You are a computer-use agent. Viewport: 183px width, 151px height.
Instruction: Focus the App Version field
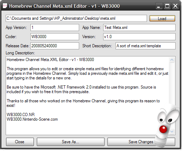point(55,28)
